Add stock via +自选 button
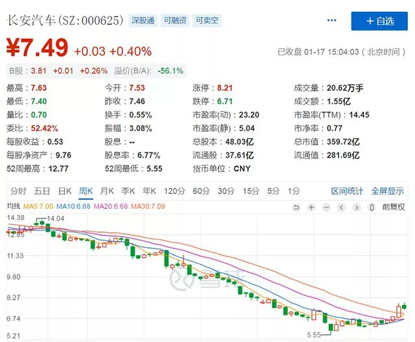The image size is (415, 342). (379, 21)
